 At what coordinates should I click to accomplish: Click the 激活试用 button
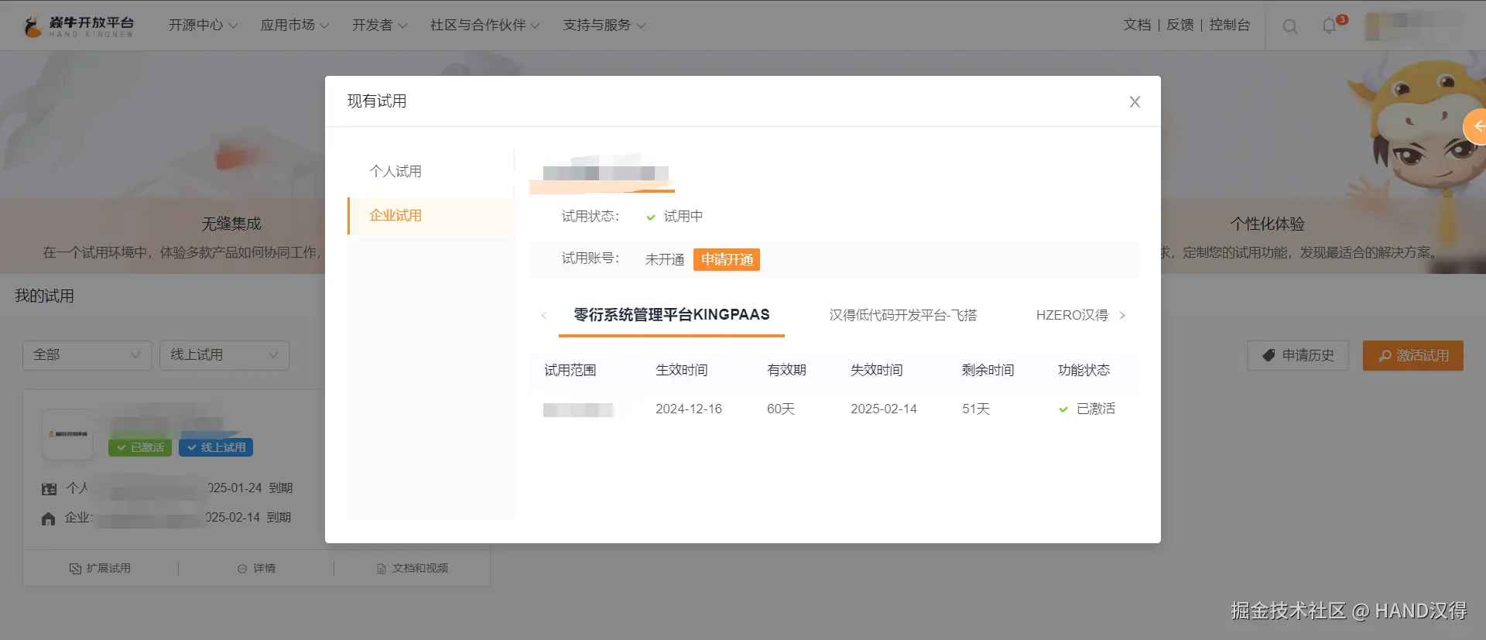1413,355
